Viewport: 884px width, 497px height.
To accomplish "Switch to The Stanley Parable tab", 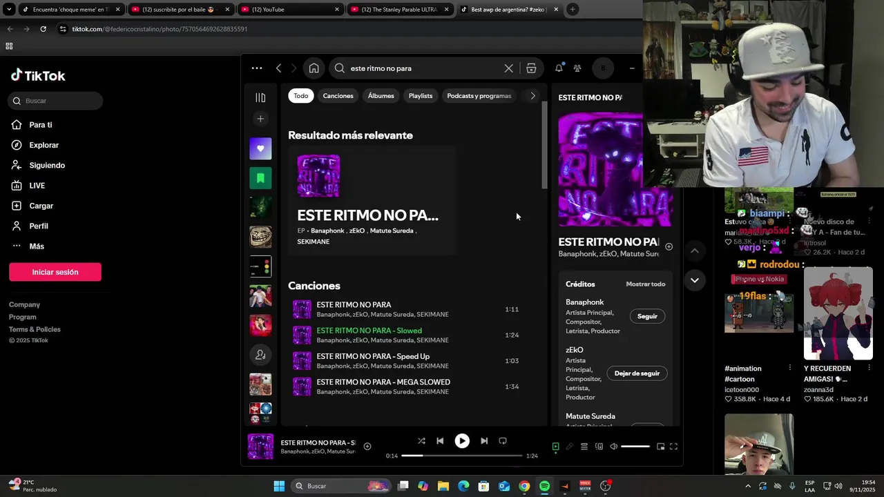I will pyautogui.click(x=401, y=10).
